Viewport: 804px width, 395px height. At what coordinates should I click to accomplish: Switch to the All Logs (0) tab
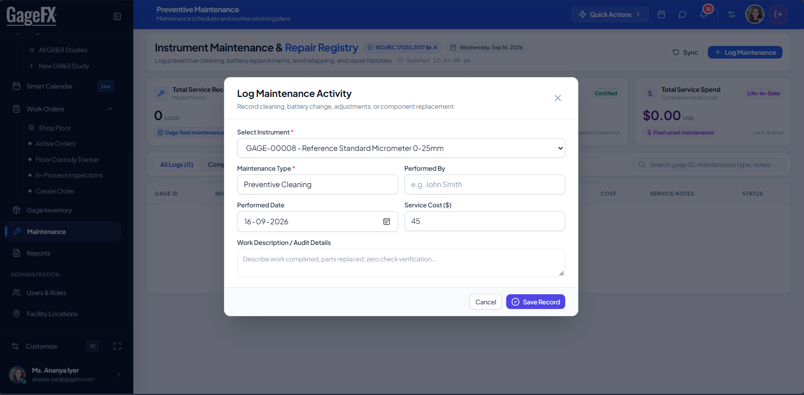[x=176, y=164]
